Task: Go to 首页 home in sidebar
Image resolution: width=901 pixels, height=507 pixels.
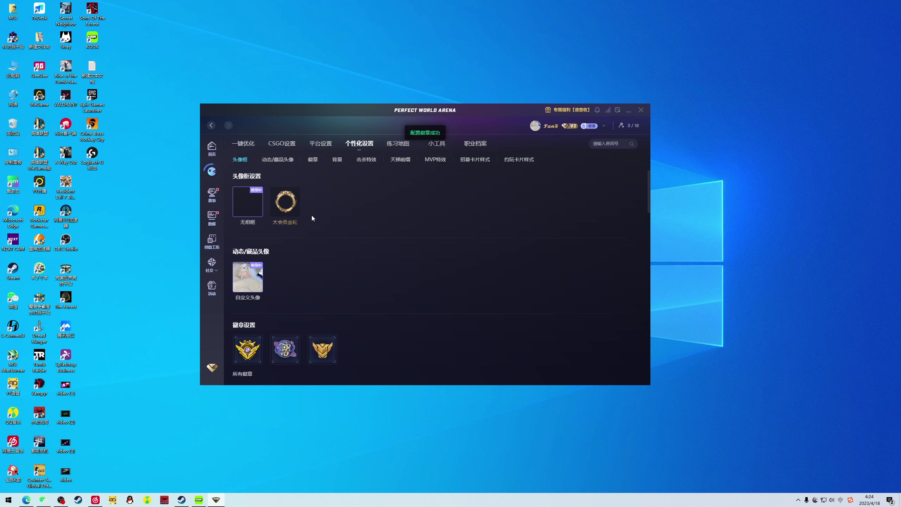Action: click(x=212, y=148)
